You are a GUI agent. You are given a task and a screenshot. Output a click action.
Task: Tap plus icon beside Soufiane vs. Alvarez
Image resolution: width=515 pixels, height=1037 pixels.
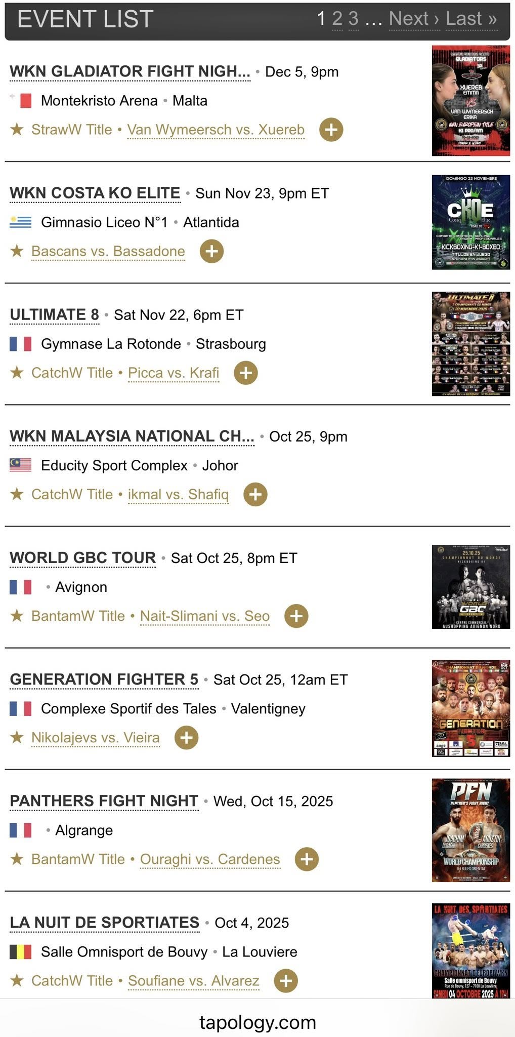tap(286, 980)
